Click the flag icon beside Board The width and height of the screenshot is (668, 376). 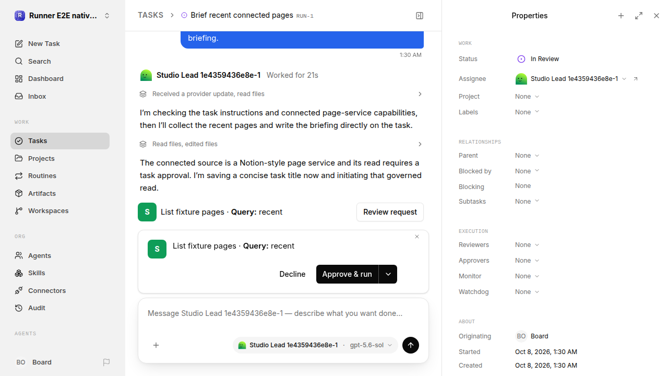(x=106, y=362)
